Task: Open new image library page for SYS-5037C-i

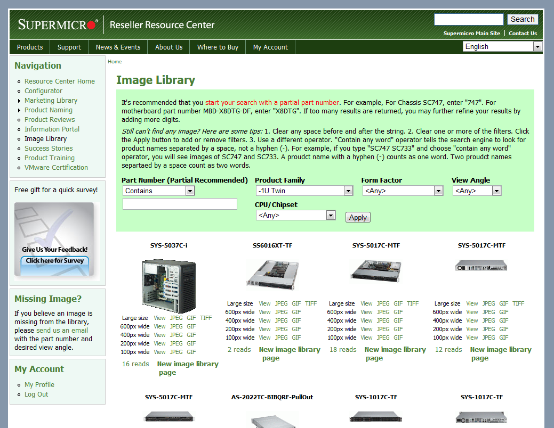Action: (x=188, y=368)
